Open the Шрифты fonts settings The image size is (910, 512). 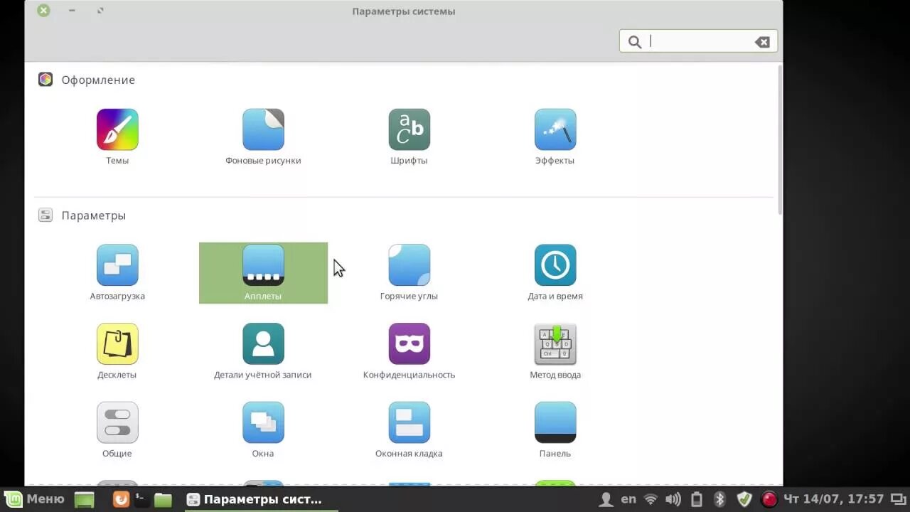[x=409, y=129]
